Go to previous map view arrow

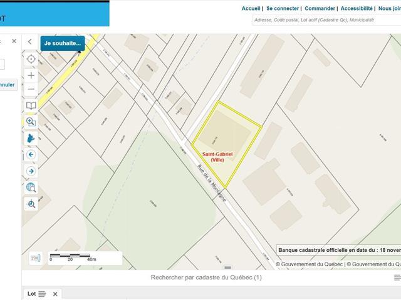[31, 154]
